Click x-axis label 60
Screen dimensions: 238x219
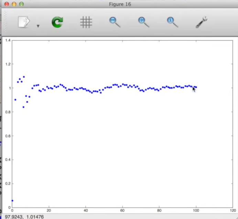tap(122, 210)
